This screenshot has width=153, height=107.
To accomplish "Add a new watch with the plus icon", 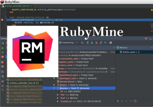I will 118,101.
